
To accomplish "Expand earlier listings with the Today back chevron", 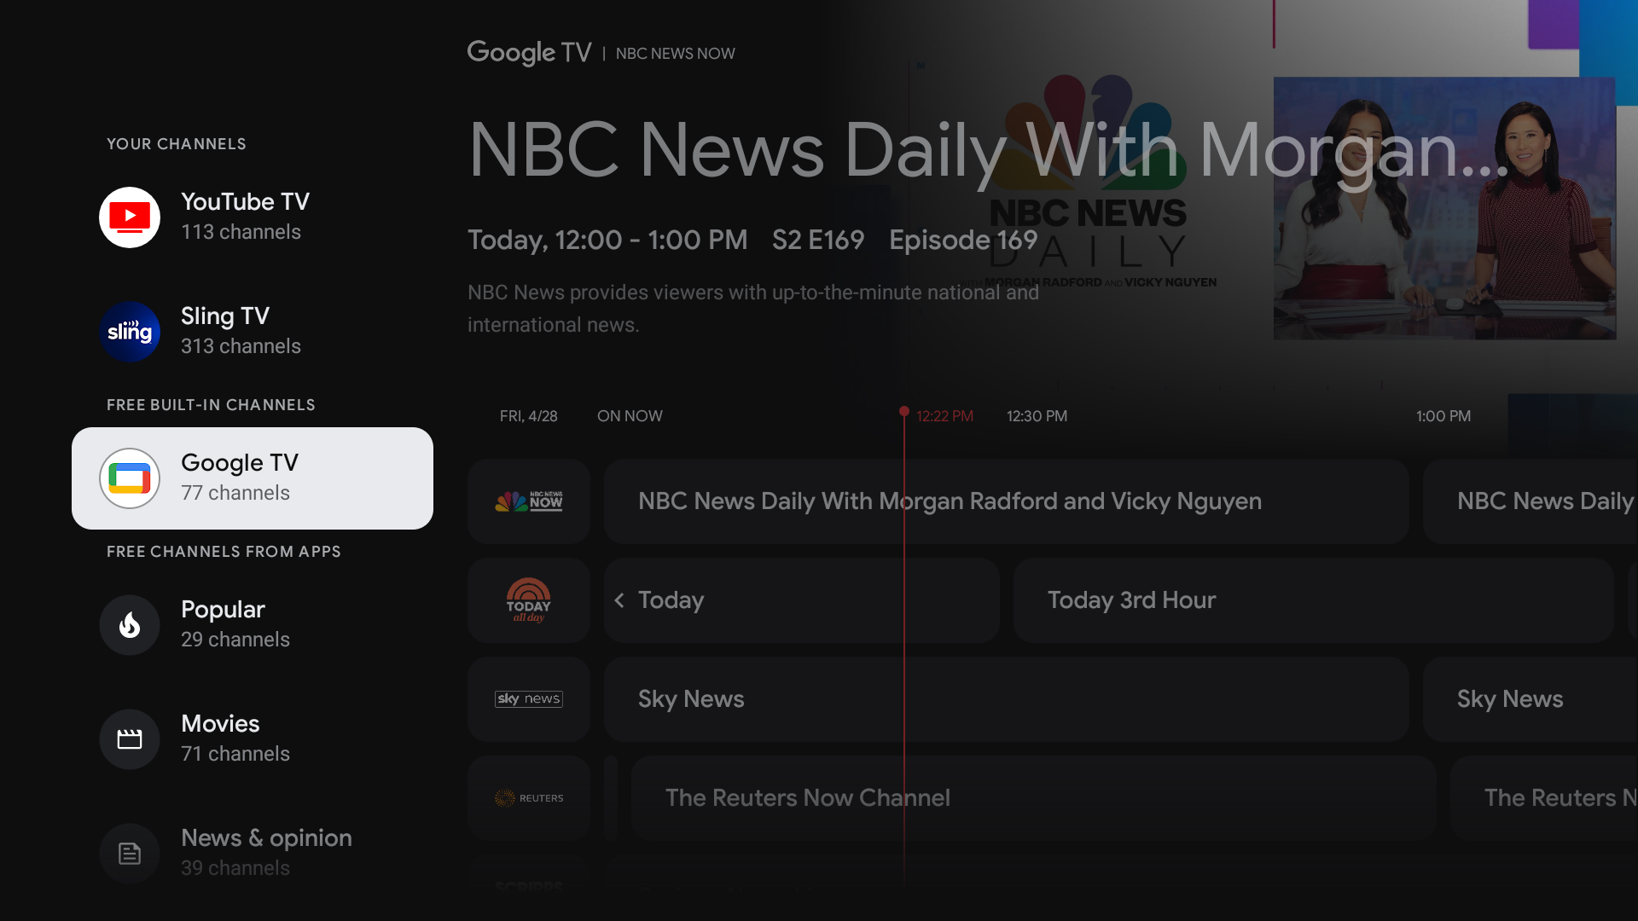I will click(x=619, y=600).
